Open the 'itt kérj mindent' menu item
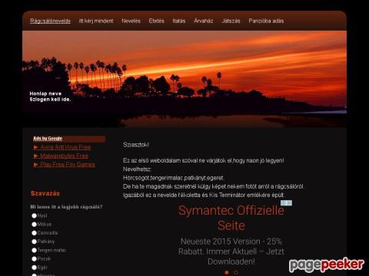Viewport: 369px width, 276px height. pos(96,21)
